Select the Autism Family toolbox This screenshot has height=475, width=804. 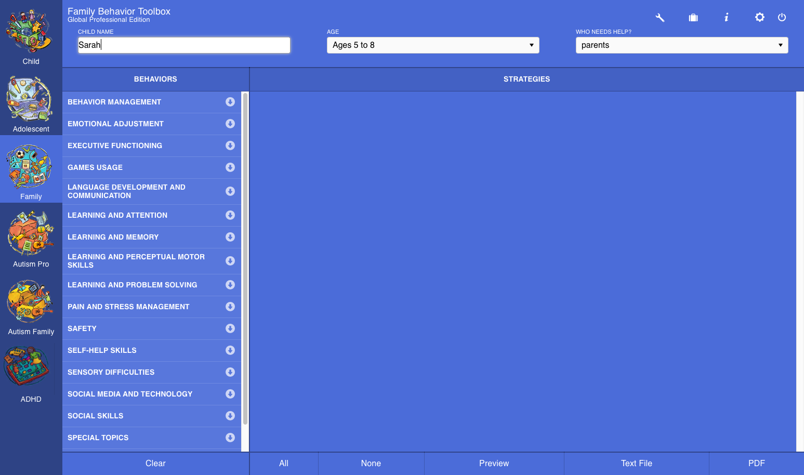(31, 305)
